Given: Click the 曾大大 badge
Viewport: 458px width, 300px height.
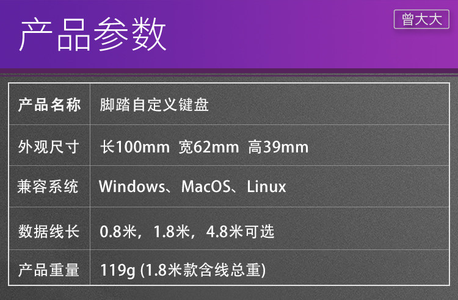Looking at the screenshot, I should [x=421, y=20].
